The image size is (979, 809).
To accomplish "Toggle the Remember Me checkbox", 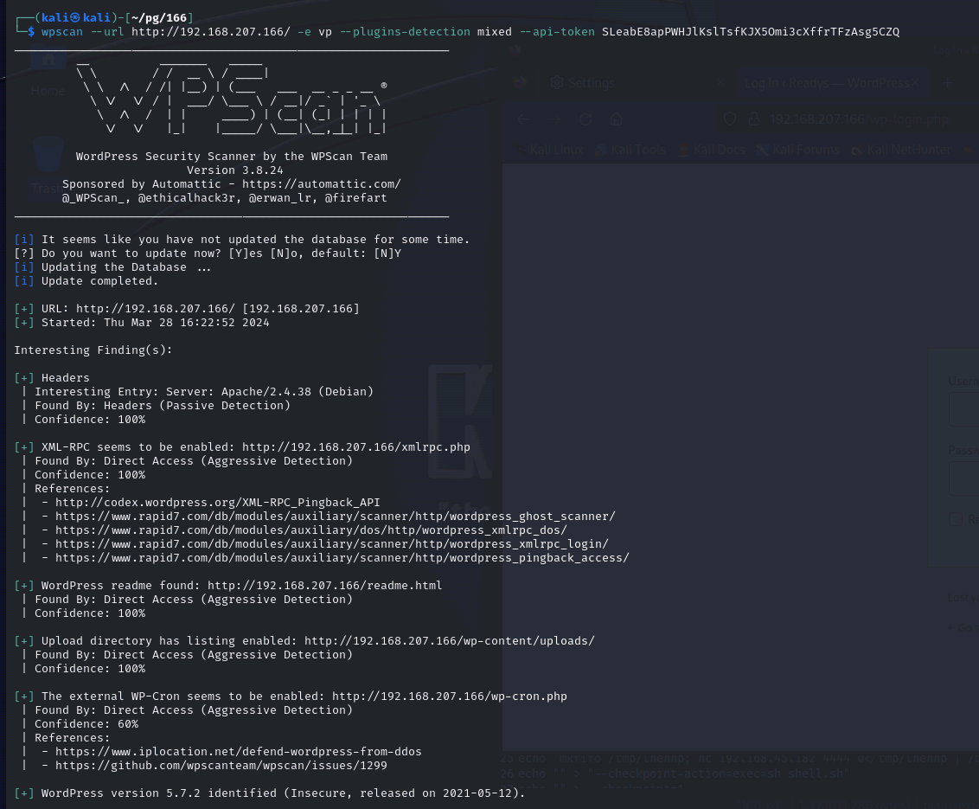I will pyautogui.click(x=956, y=519).
